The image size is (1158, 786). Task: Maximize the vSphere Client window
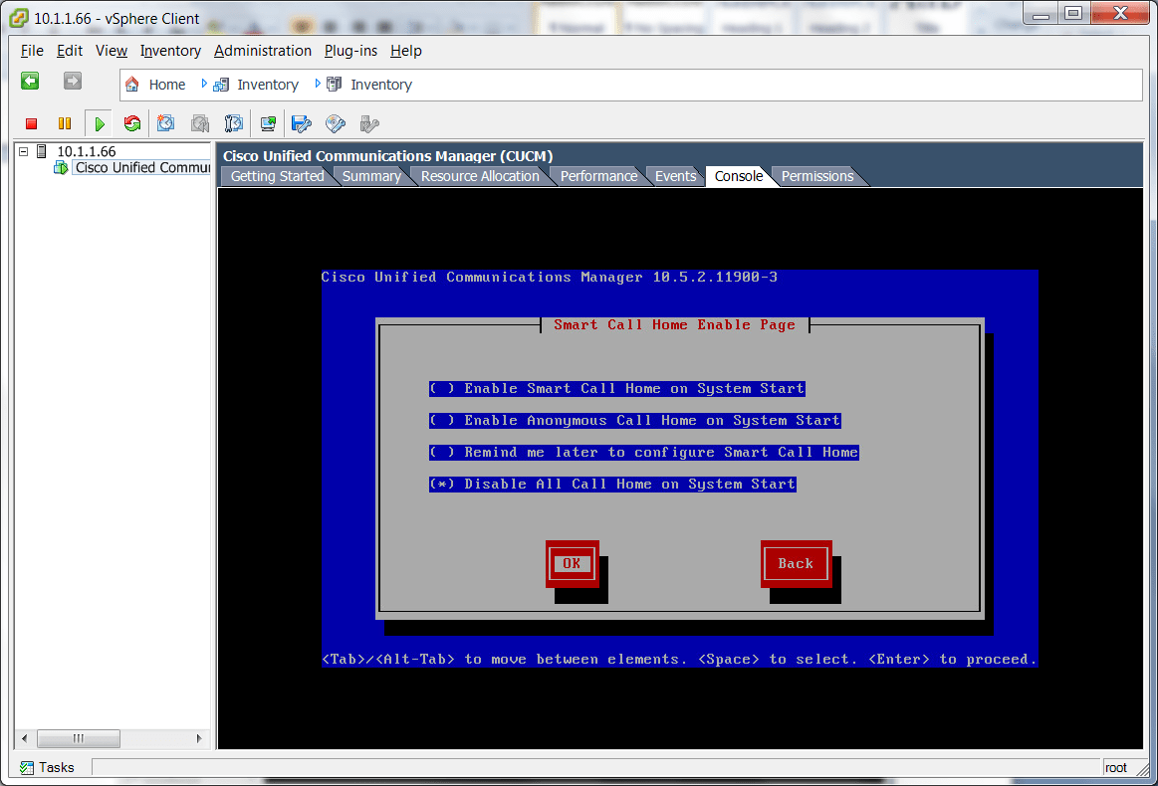click(x=1073, y=14)
